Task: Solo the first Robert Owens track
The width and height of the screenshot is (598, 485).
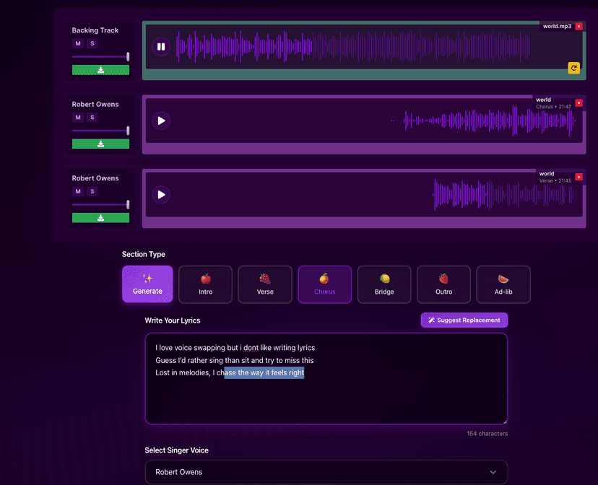Action: point(92,117)
